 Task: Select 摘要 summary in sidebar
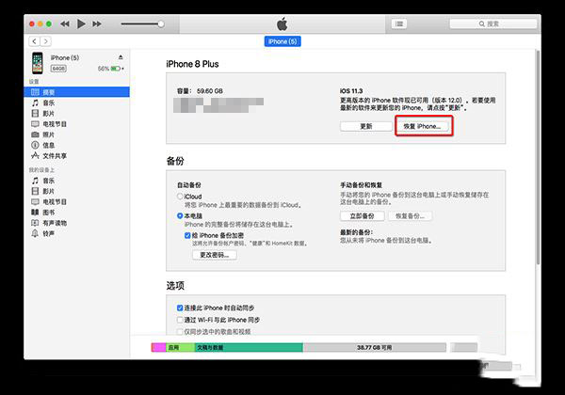[x=77, y=92]
